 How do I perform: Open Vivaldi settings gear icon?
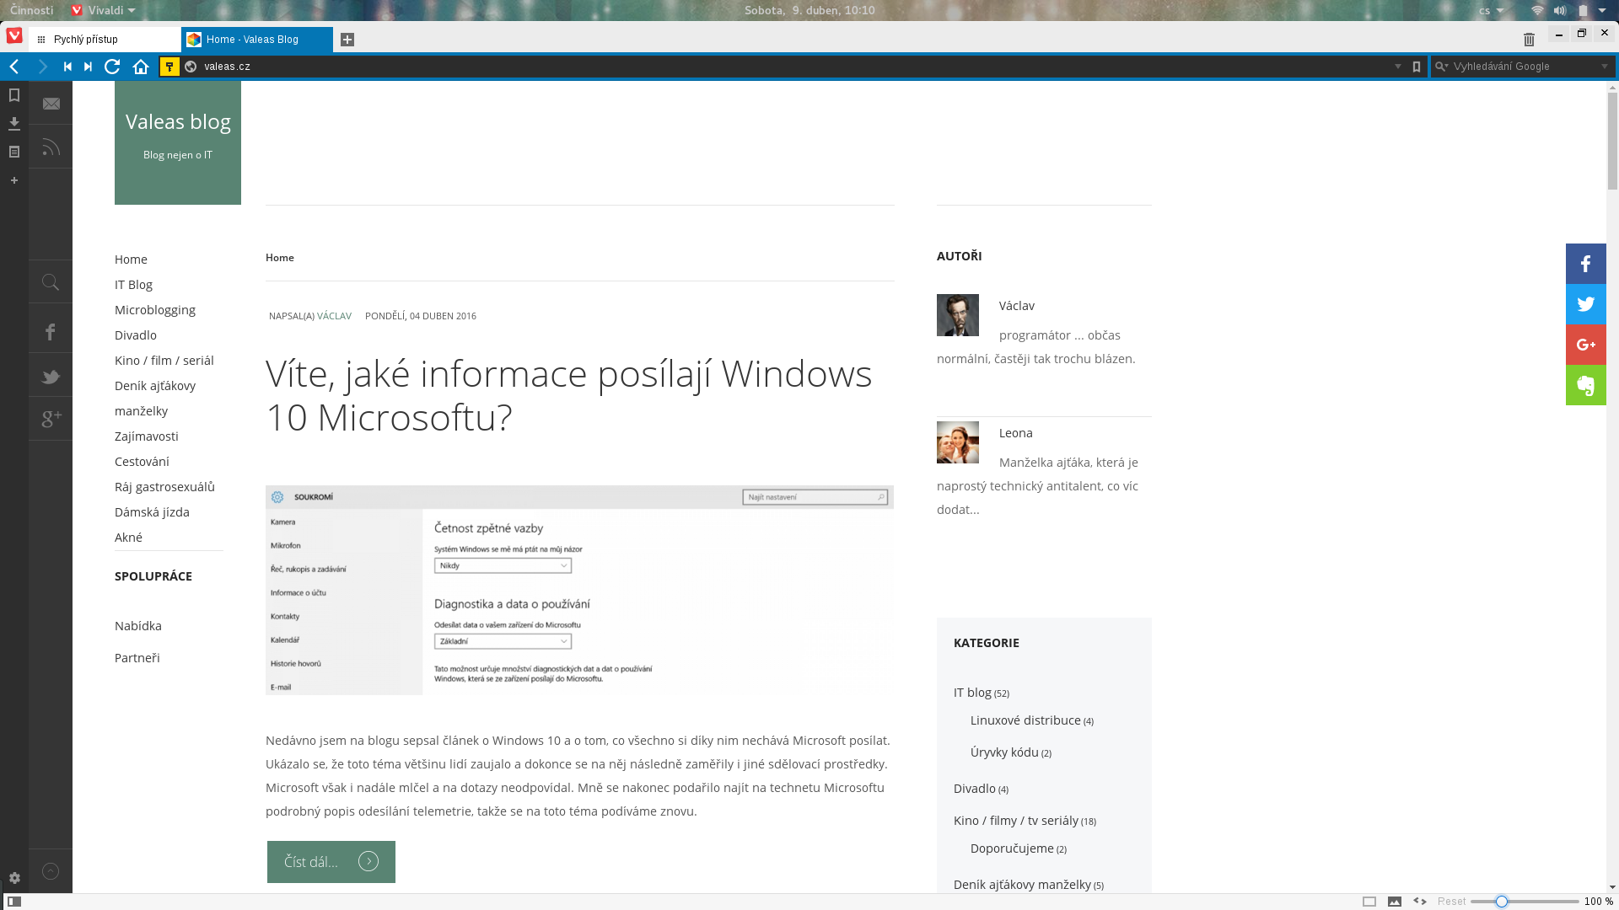click(14, 878)
